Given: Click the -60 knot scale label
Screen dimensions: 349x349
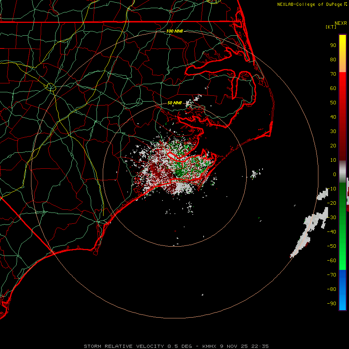Looking at the screenshot, I should tap(332, 261).
